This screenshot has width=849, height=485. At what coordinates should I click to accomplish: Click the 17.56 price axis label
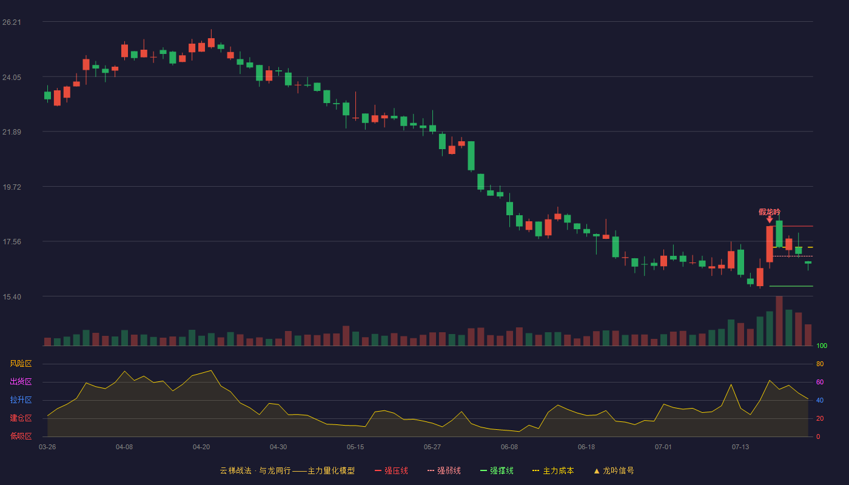coord(12,242)
